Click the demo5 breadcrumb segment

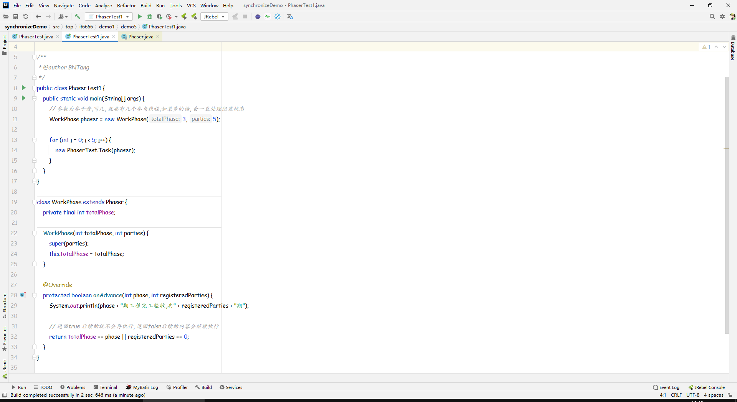pyautogui.click(x=129, y=26)
